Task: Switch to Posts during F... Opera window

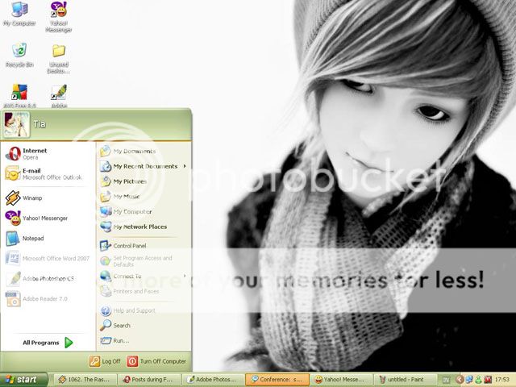Action: pos(149,380)
